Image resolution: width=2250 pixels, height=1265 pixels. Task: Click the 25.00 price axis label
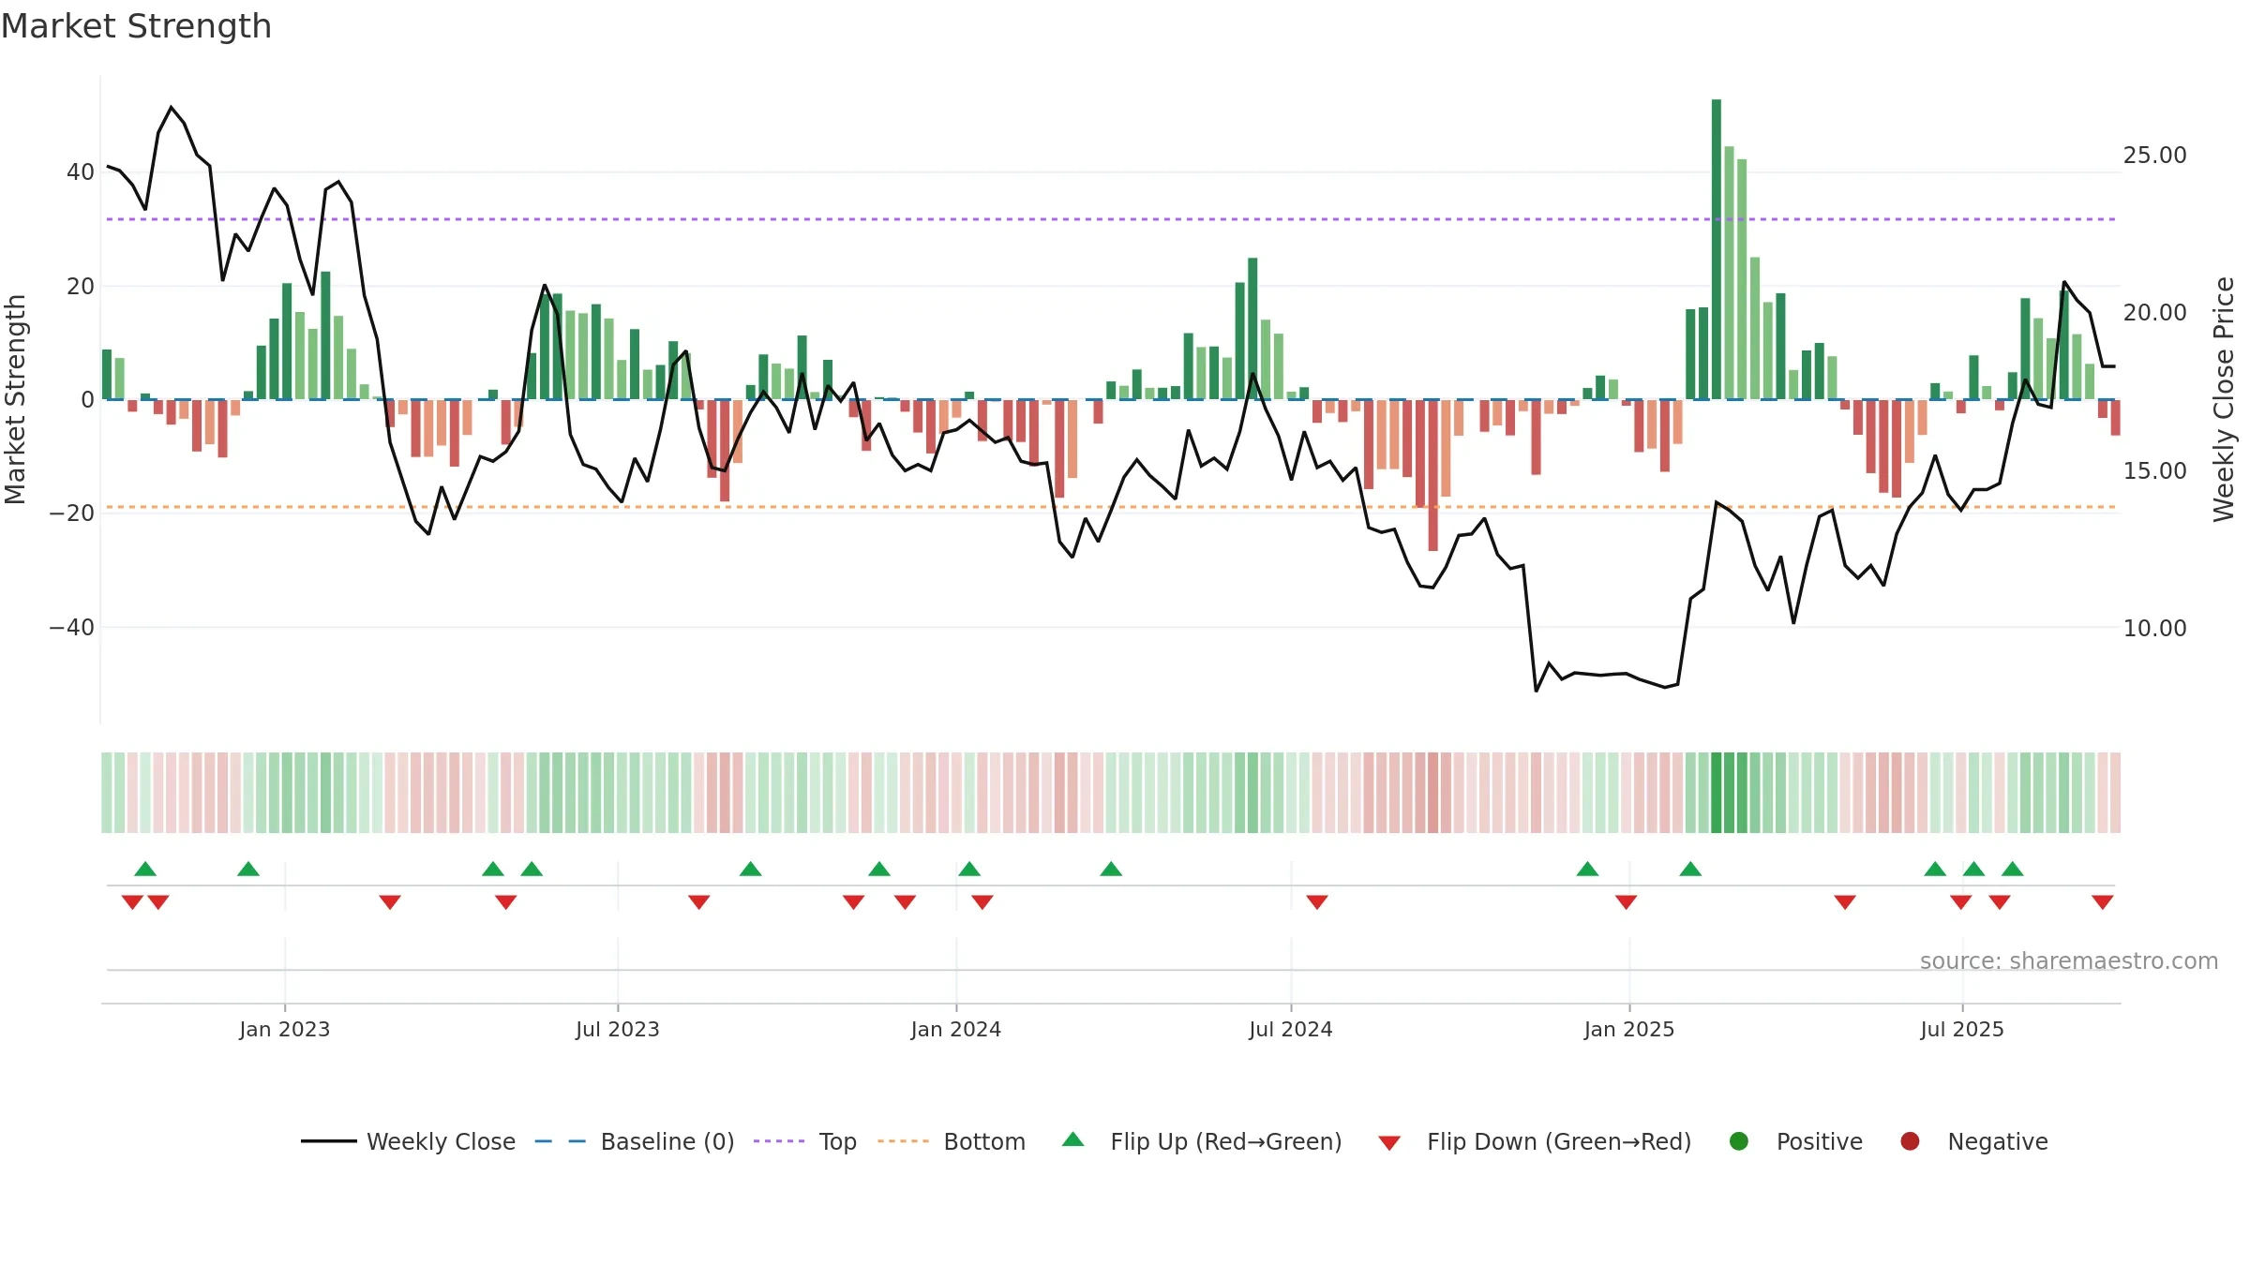2154,155
